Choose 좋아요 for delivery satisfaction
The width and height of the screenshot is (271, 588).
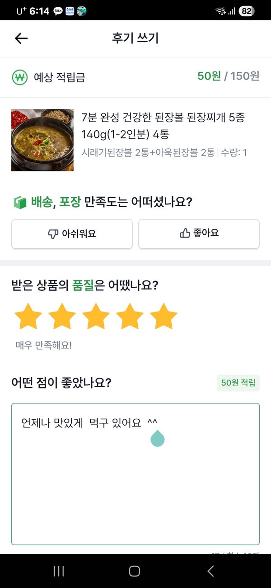[x=199, y=234]
